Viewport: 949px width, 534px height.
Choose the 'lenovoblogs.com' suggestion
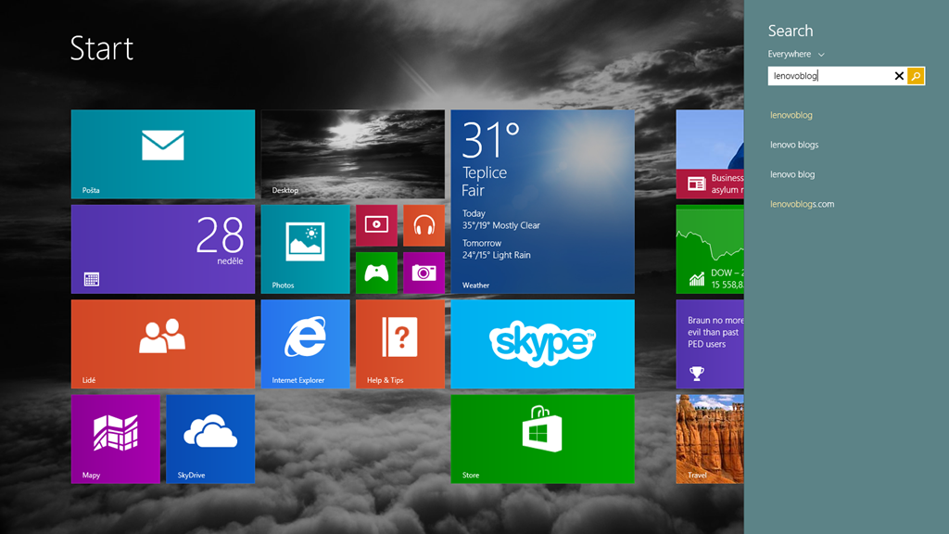[802, 204]
